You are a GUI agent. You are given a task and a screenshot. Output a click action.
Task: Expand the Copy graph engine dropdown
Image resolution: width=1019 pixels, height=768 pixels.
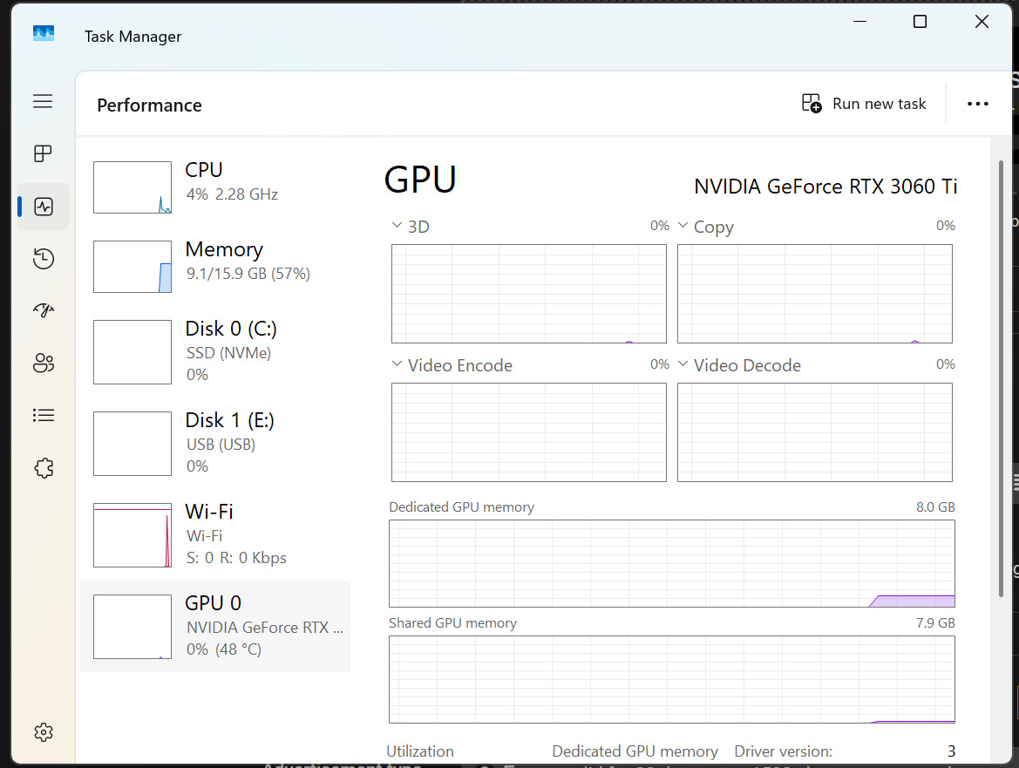point(683,227)
